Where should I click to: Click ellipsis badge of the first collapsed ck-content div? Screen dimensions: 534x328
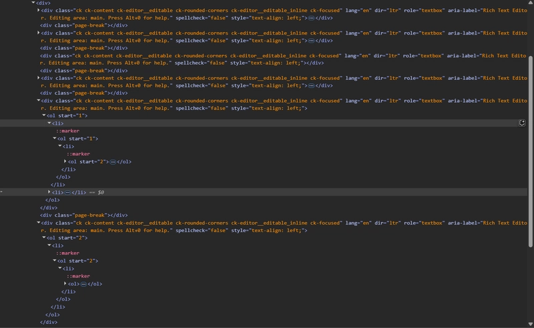tap(311, 18)
